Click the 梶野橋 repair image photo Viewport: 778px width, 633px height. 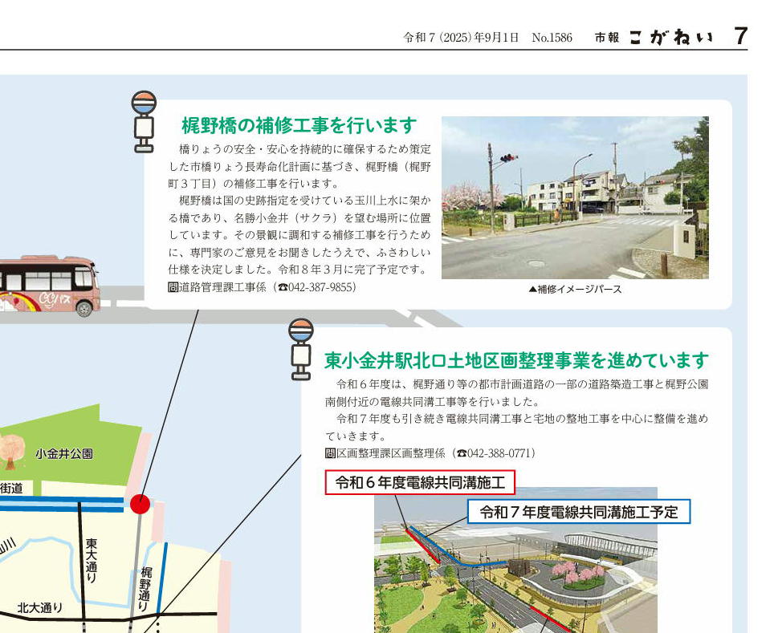tap(574, 197)
